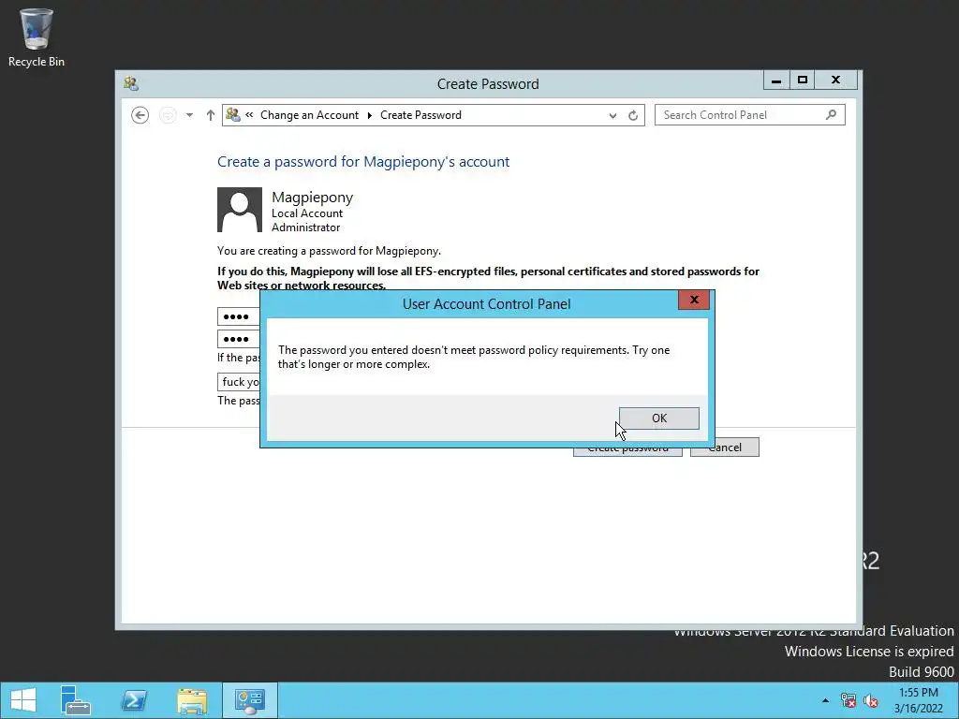The height and width of the screenshot is (719, 959).
Task: Select Change an Account breadcrumb
Action: 309,115
